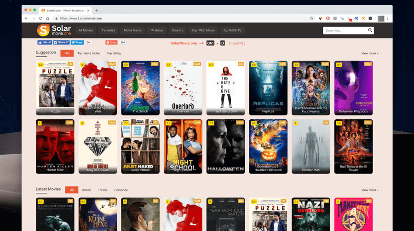Open the Hunter Killer poster
The height and width of the screenshot is (231, 414).
[x=55, y=146]
